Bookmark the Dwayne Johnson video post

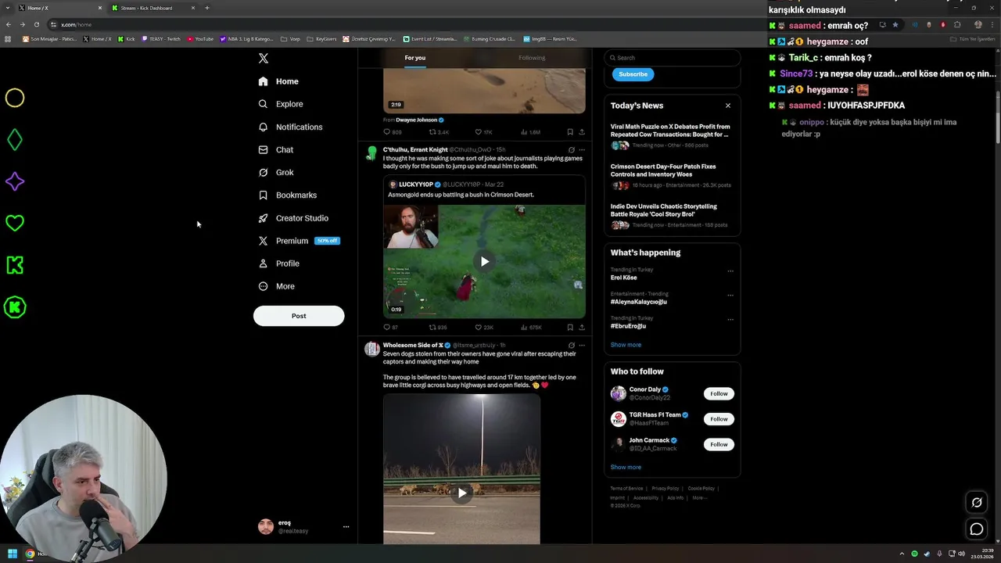570,132
